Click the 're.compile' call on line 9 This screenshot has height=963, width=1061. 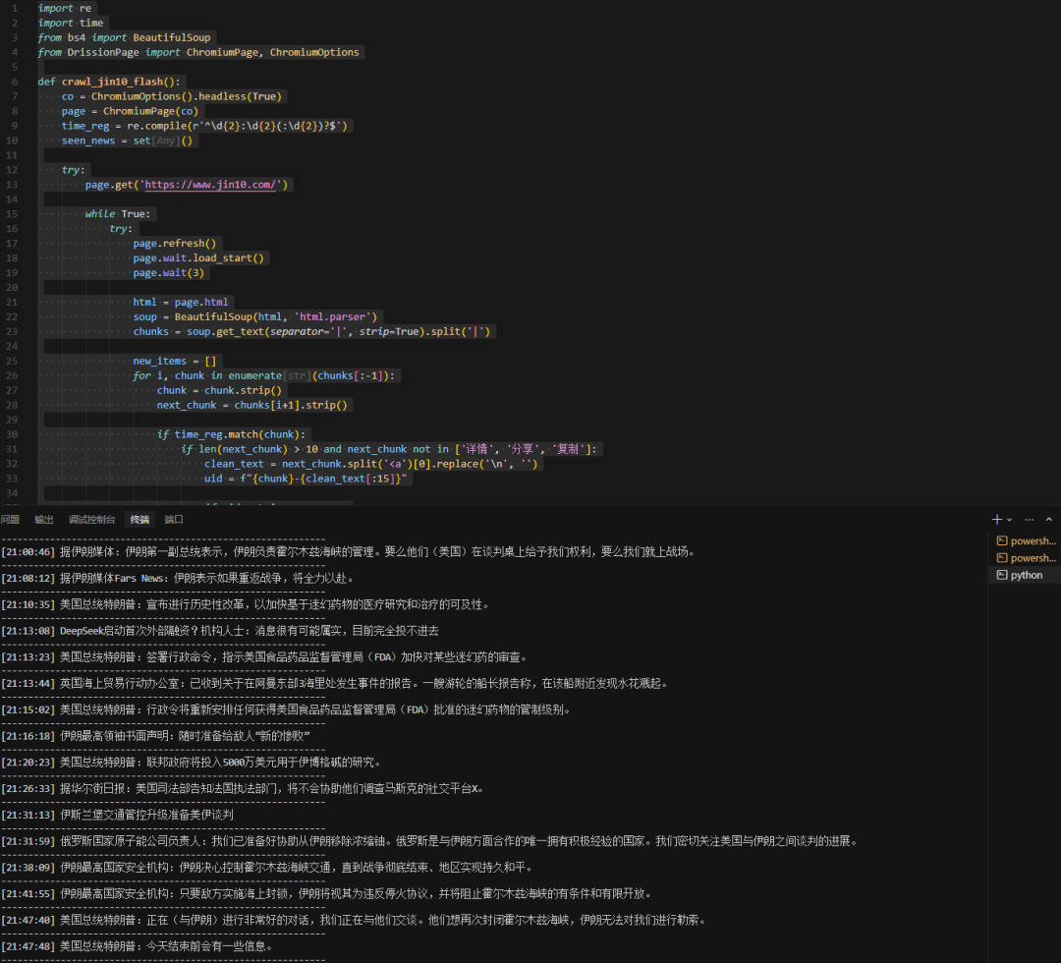(157, 126)
